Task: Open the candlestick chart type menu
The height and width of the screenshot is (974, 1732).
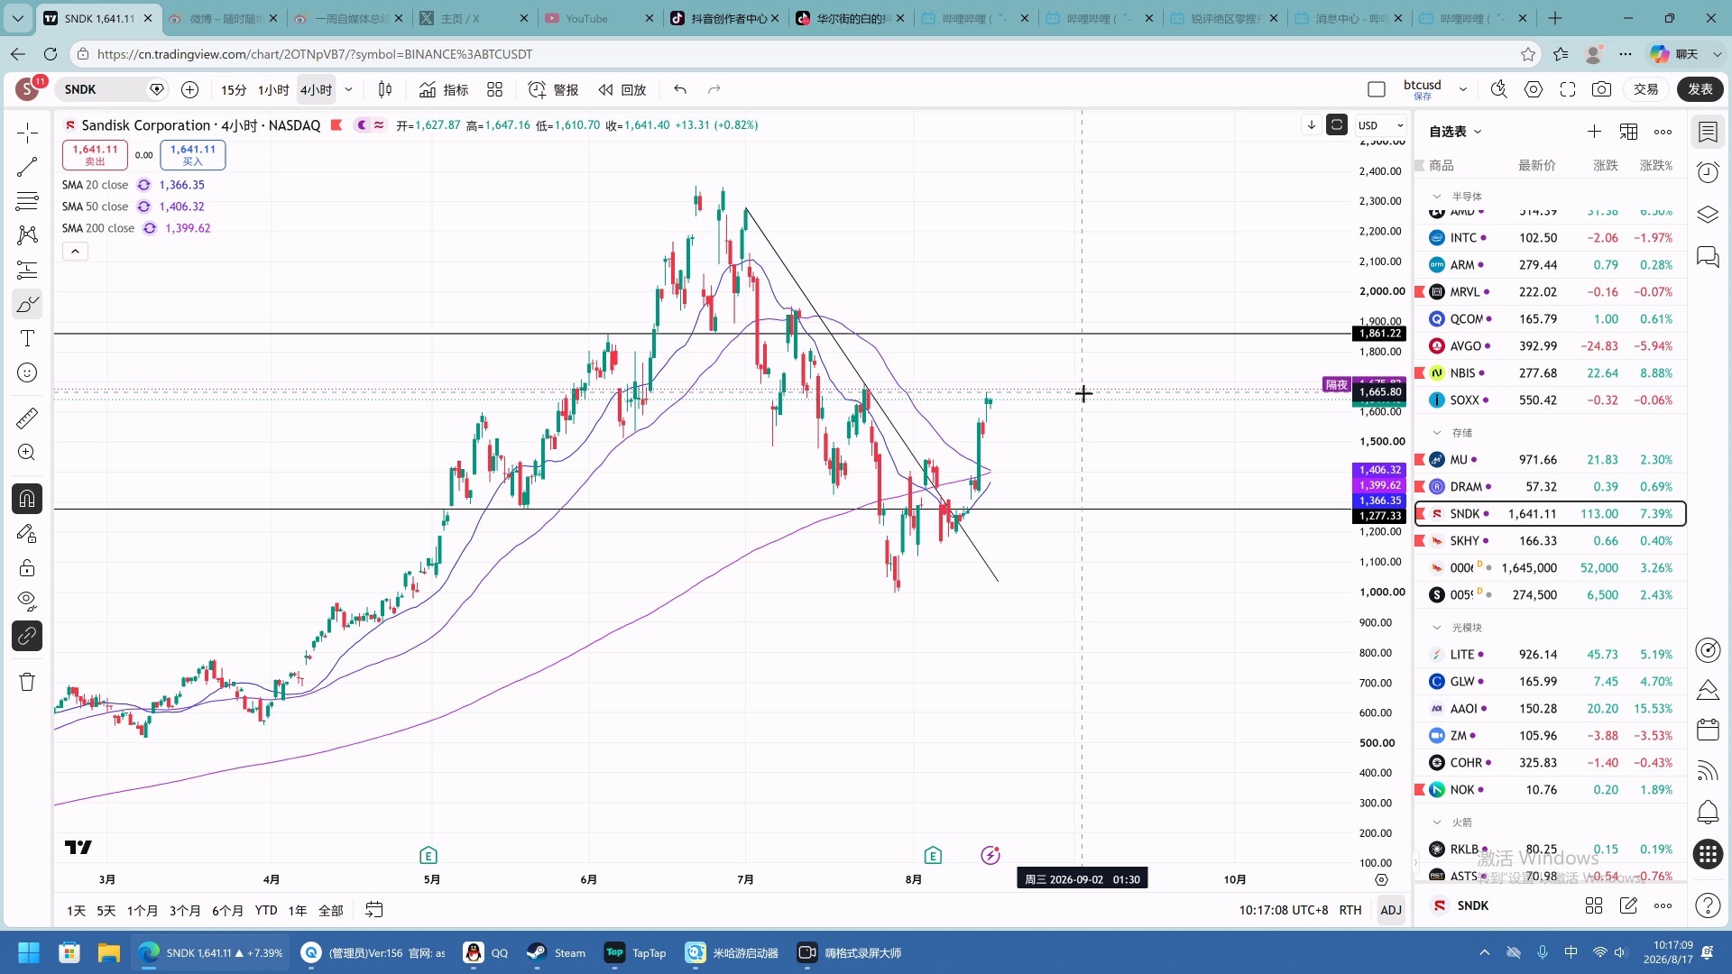Action: click(385, 89)
